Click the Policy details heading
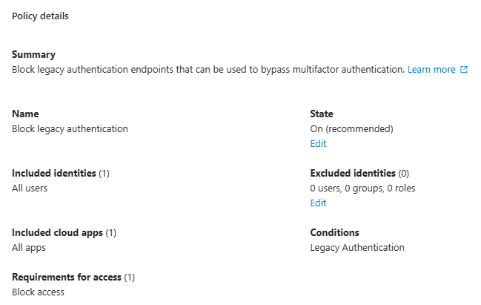The width and height of the screenshot is (481, 305). click(x=40, y=16)
